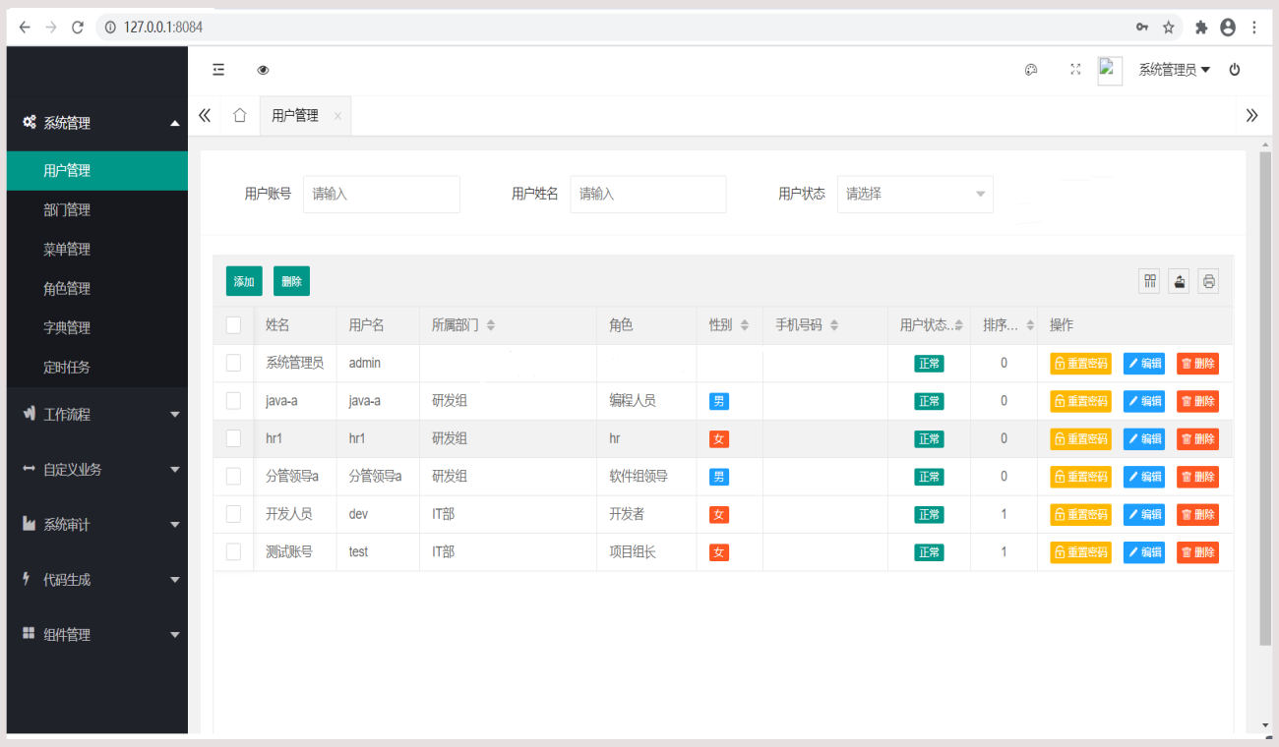Check the 开发人员 row checkbox

pyautogui.click(x=233, y=514)
